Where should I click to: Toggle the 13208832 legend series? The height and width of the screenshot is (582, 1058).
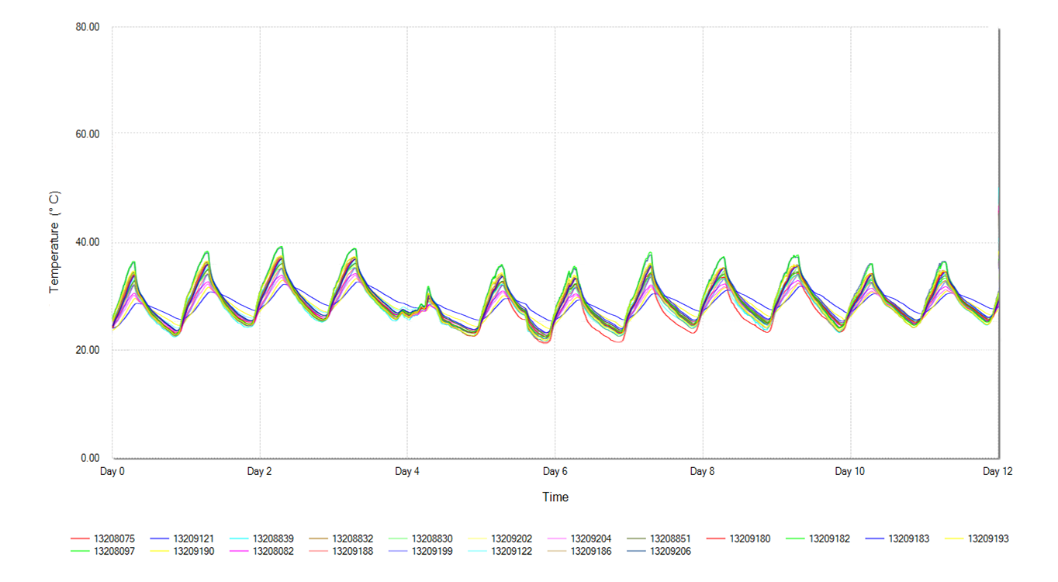(x=353, y=539)
